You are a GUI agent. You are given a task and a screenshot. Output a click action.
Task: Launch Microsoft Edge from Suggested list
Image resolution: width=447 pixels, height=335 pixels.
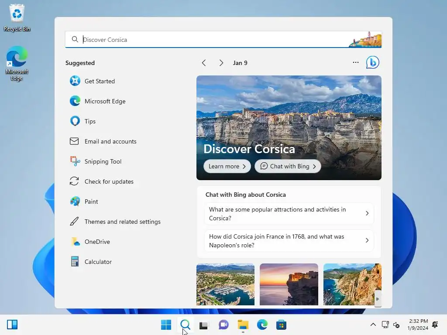(x=75, y=101)
